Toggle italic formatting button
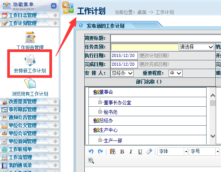Screen dimensions: 221x172 tap(131, 151)
